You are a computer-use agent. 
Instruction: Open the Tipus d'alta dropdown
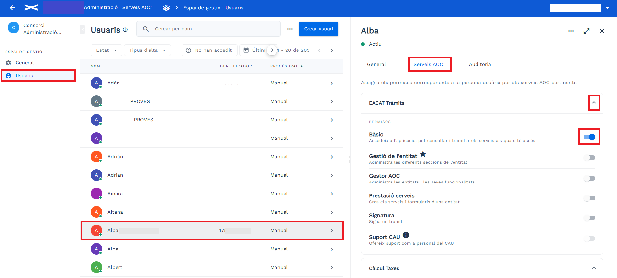point(148,50)
